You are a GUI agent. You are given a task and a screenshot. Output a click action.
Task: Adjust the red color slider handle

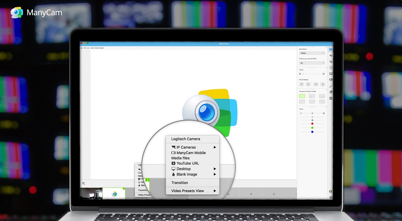312,124
